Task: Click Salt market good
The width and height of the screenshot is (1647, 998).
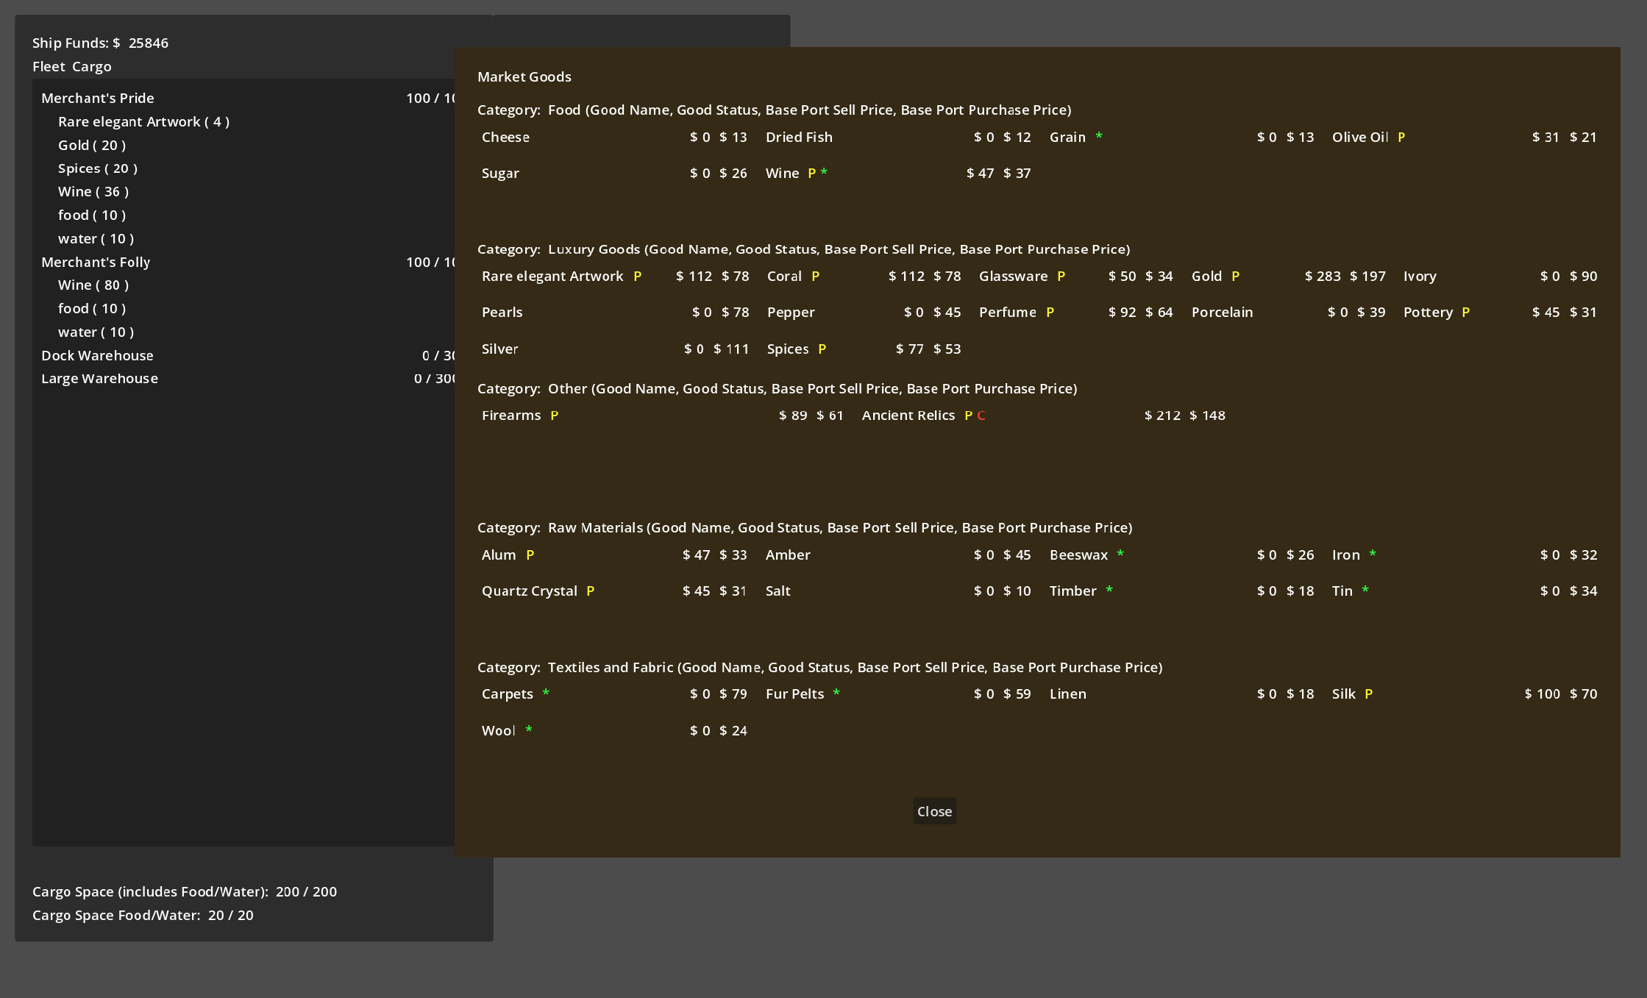Action: [778, 591]
